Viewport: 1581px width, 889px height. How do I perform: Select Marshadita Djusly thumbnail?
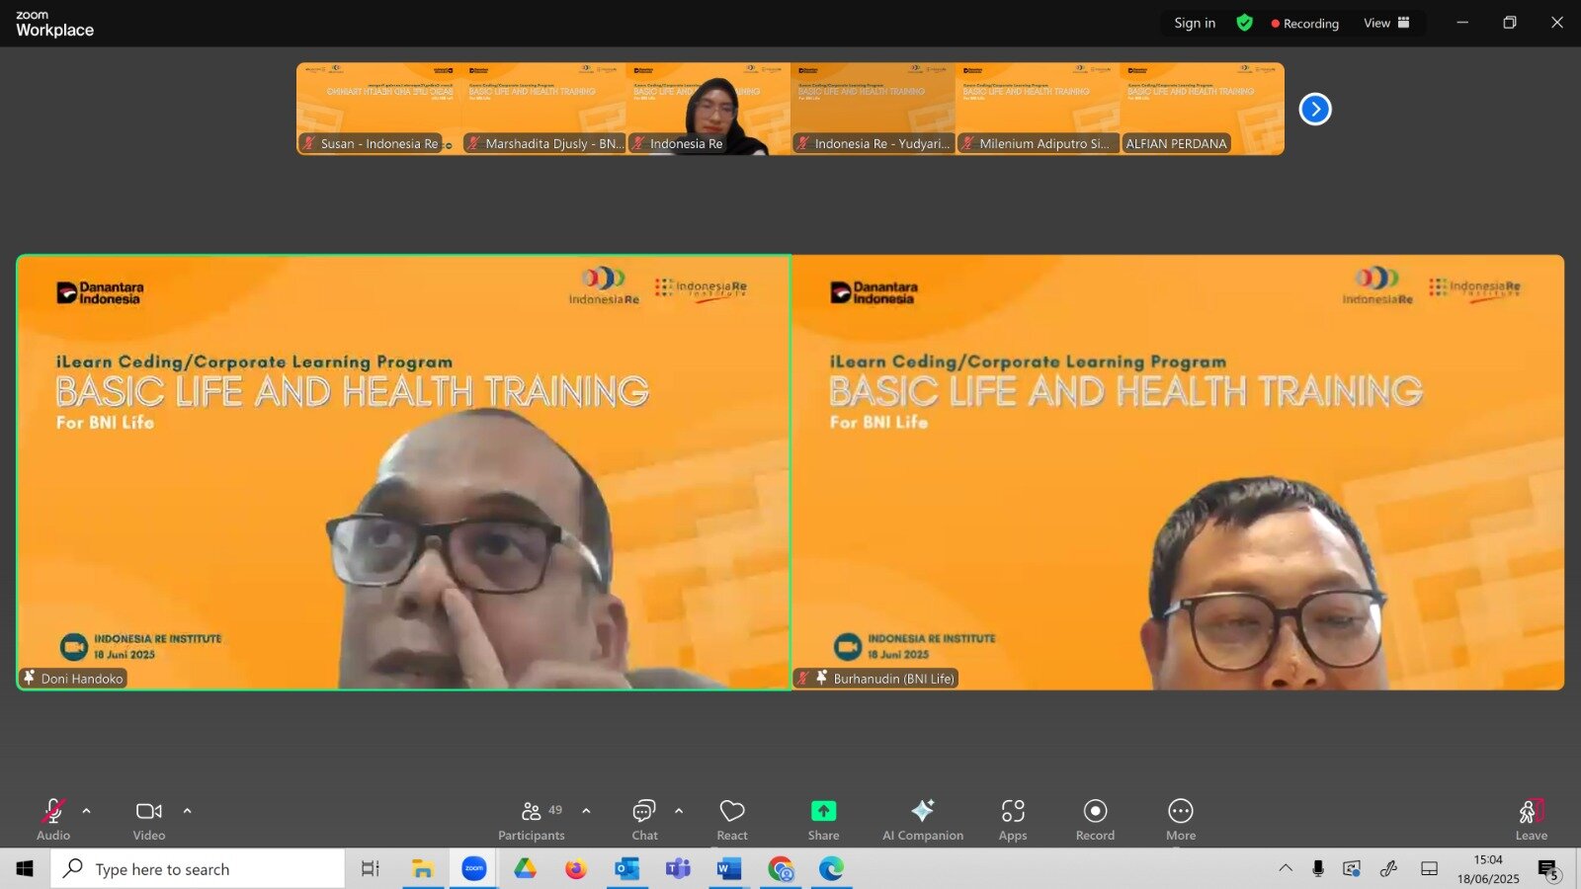(543, 109)
